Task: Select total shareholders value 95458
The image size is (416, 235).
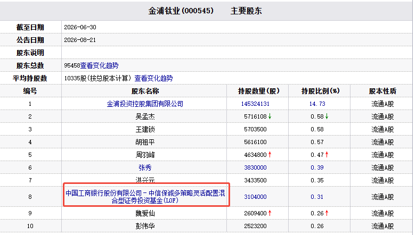Action: 72,65
